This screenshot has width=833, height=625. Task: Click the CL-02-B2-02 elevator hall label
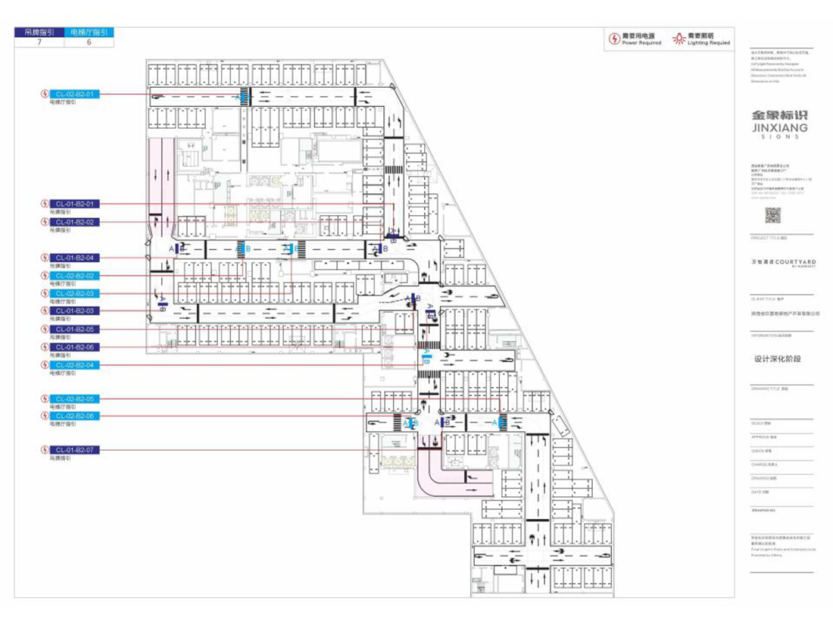[x=73, y=276]
